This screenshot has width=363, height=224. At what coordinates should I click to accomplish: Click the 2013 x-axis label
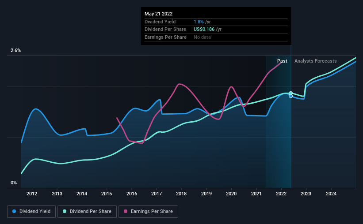[x=57, y=194]
